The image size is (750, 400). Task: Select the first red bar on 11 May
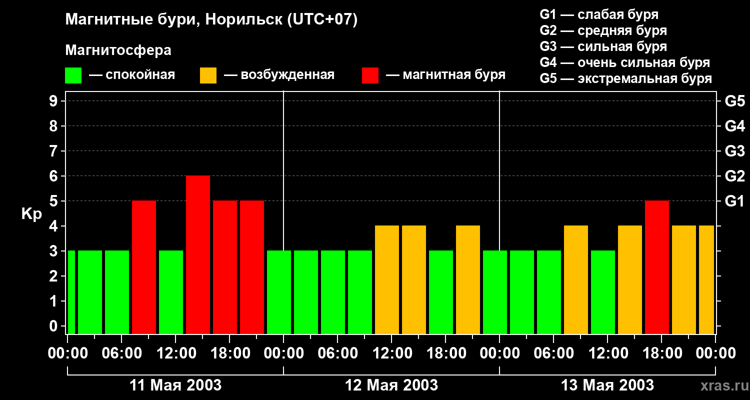144,267
